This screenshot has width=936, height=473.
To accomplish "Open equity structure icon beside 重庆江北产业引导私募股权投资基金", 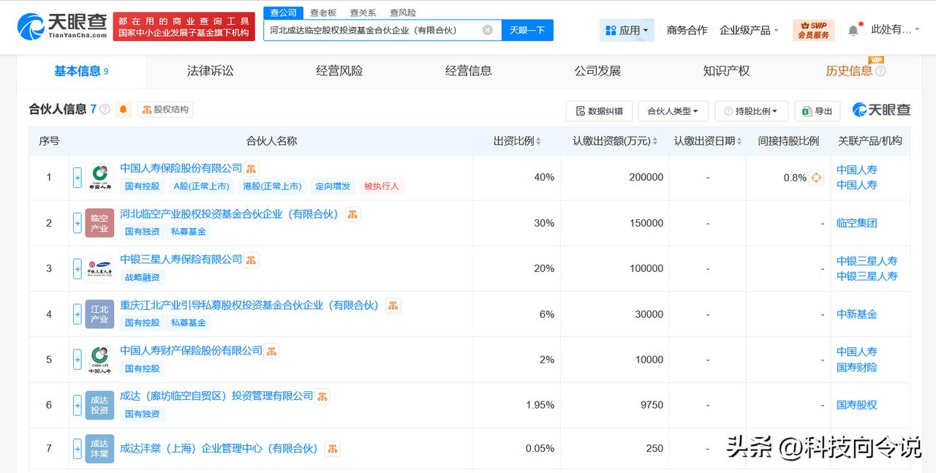I will [x=393, y=306].
